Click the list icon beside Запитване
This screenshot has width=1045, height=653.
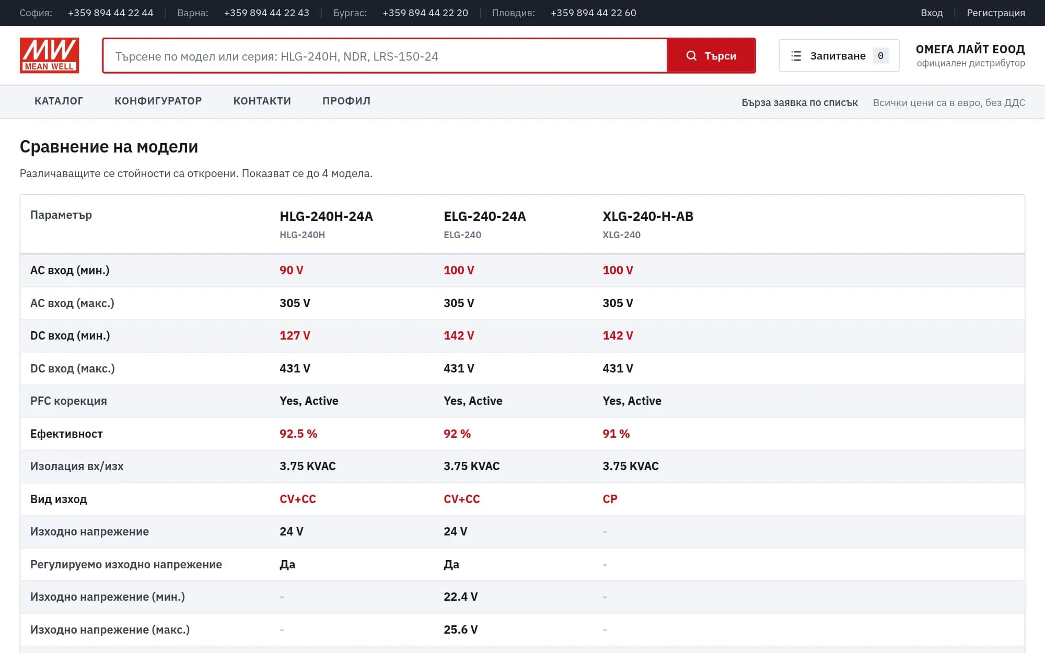tap(796, 56)
